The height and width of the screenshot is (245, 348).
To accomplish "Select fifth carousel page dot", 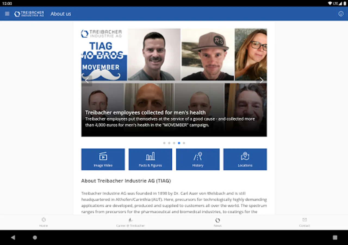I will click(x=184, y=143).
